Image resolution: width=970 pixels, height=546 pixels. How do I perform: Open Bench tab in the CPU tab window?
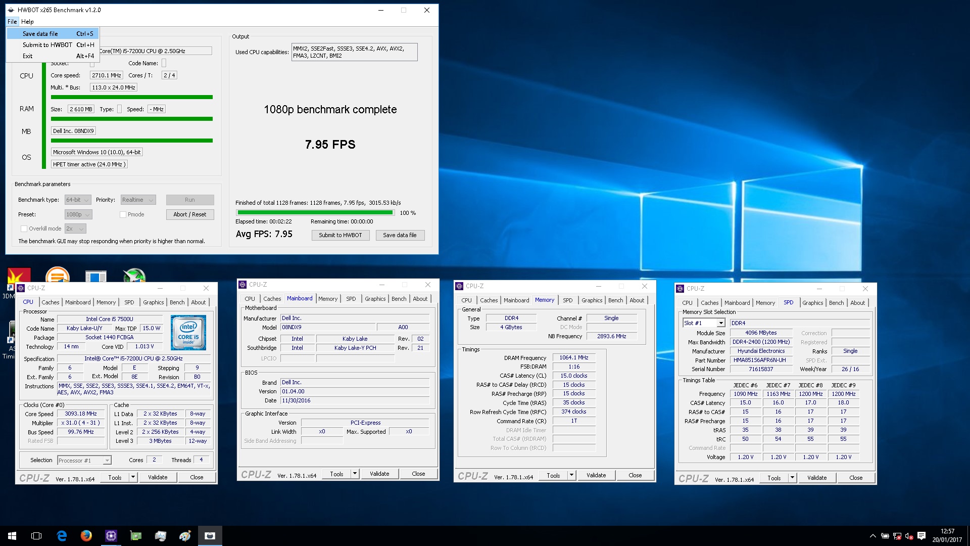[x=177, y=302]
